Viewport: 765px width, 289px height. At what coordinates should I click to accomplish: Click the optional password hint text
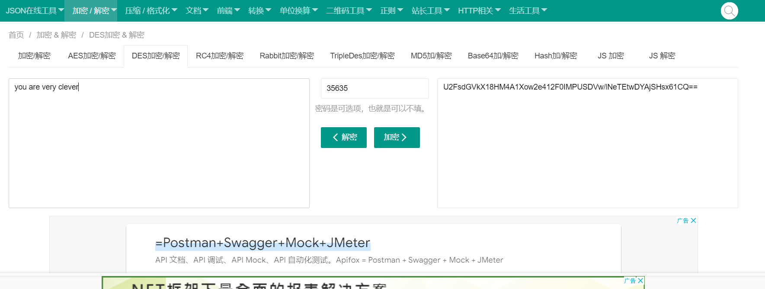tap(371, 109)
